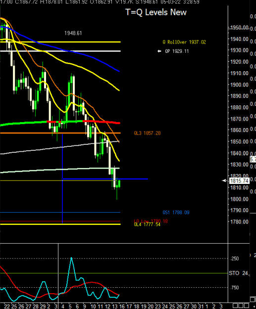256x309 pixels.
Task: Click date 30 on the time axis
Action: point(194,307)
